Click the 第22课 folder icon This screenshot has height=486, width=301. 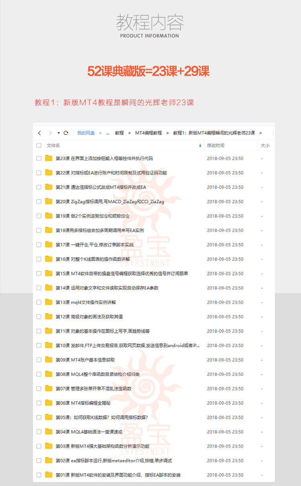[x=49, y=172]
